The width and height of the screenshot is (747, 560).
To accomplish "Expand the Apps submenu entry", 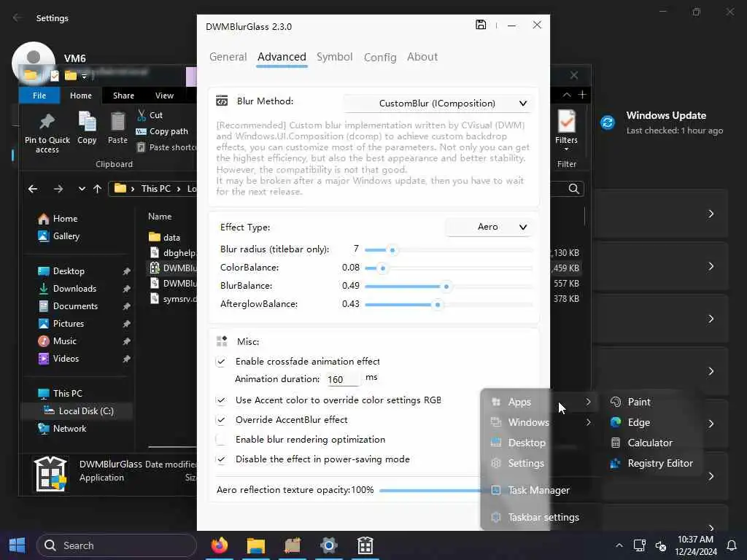I will click(541, 402).
